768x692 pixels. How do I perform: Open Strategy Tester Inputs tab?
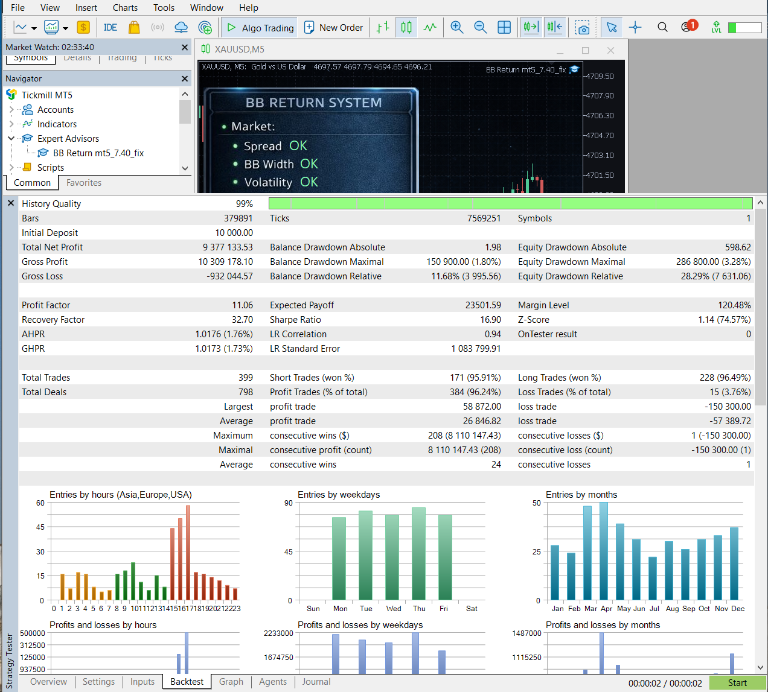coord(142,682)
